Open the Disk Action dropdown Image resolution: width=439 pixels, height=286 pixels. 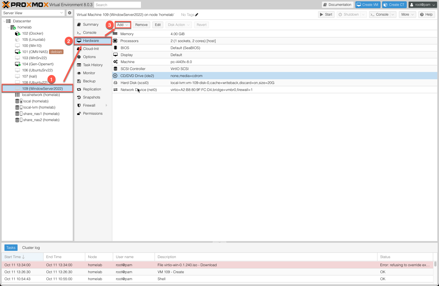click(x=179, y=25)
